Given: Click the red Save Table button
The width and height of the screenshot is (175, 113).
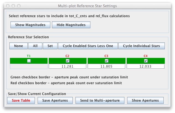Looking at the screenshot, I should [21, 101].
